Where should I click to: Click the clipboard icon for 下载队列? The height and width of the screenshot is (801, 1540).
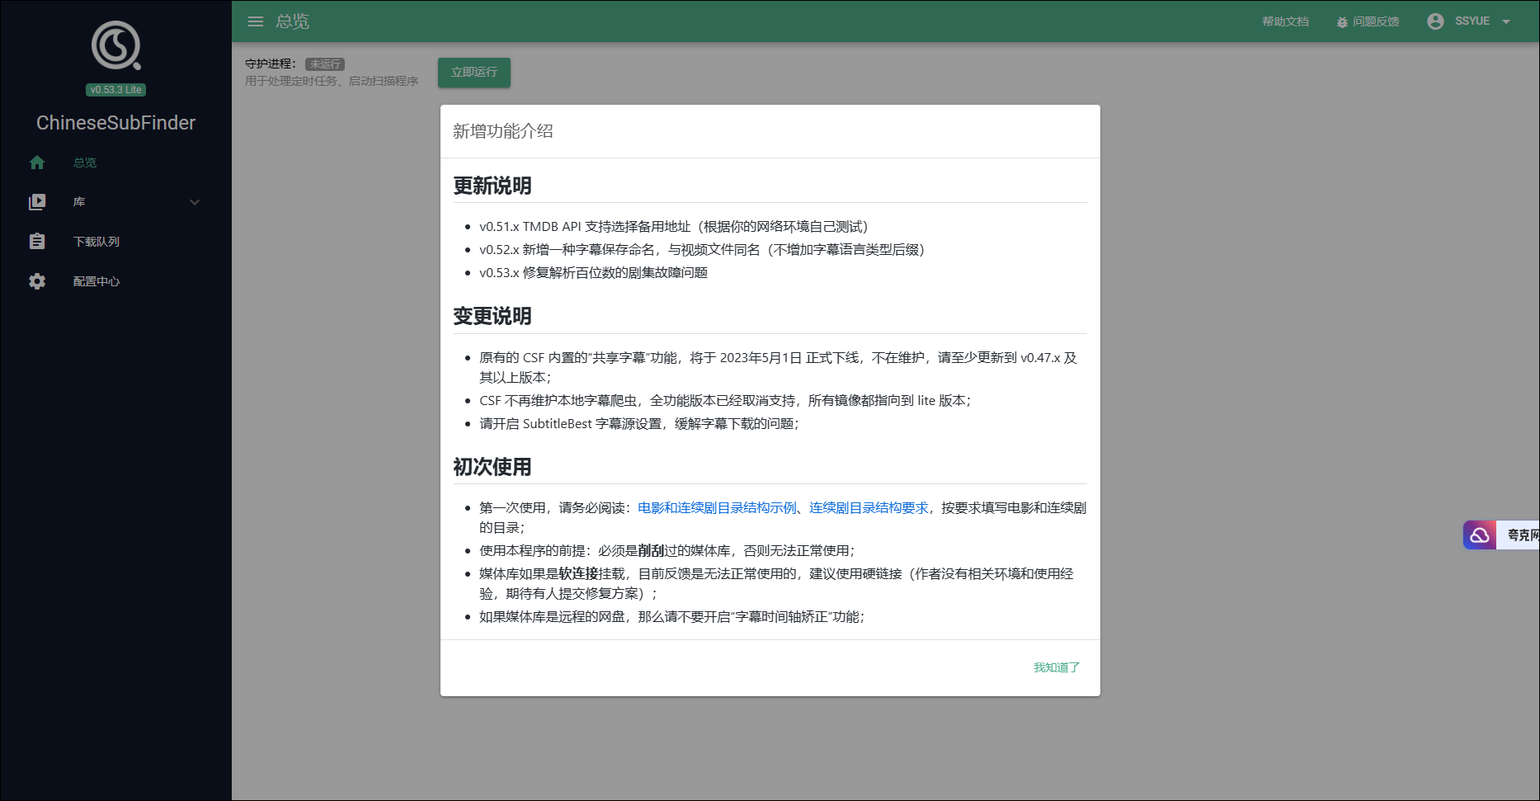pos(37,242)
